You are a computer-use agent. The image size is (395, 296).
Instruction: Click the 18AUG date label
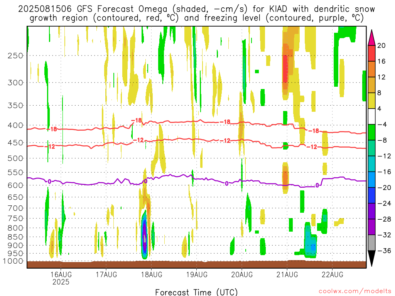pyautogui.click(x=151, y=274)
